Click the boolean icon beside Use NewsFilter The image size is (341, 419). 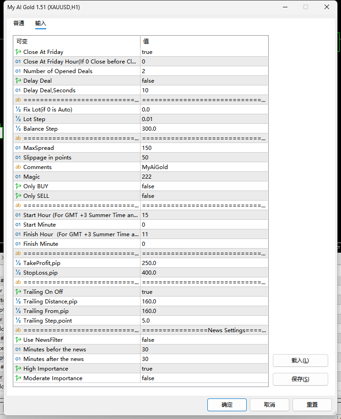click(x=18, y=339)
